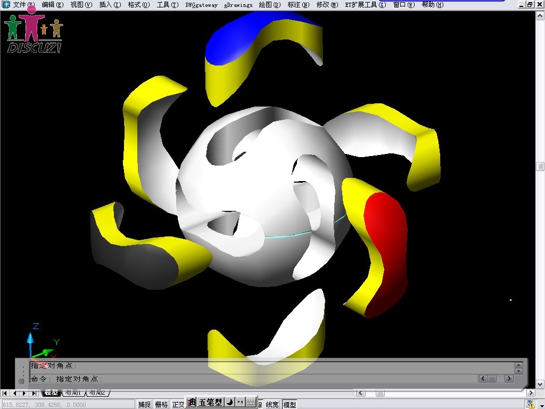Click command line horizontal scroll right arrow
This screenshot has height=409, width=545.
509,379
